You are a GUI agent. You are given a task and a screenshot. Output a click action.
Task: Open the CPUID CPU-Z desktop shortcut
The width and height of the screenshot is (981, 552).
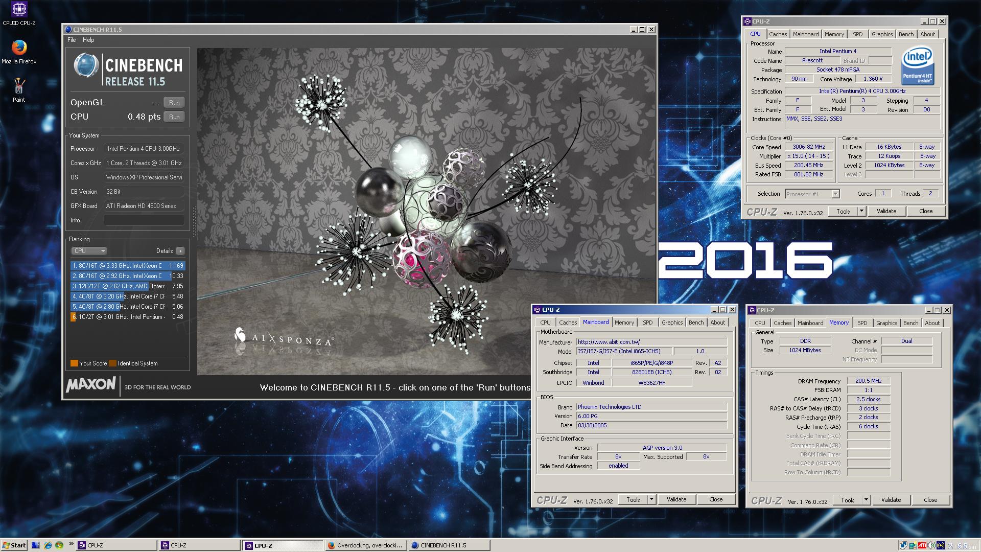[19, 14]
